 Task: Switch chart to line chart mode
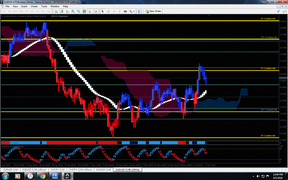(x=68, y=12)
